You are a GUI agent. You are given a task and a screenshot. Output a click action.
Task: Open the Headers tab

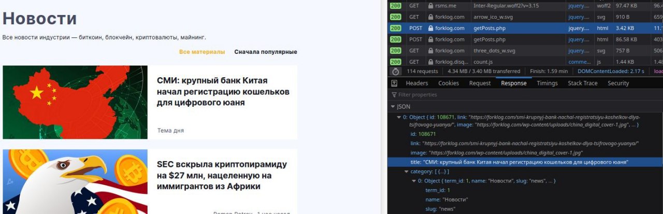point(417,83)
